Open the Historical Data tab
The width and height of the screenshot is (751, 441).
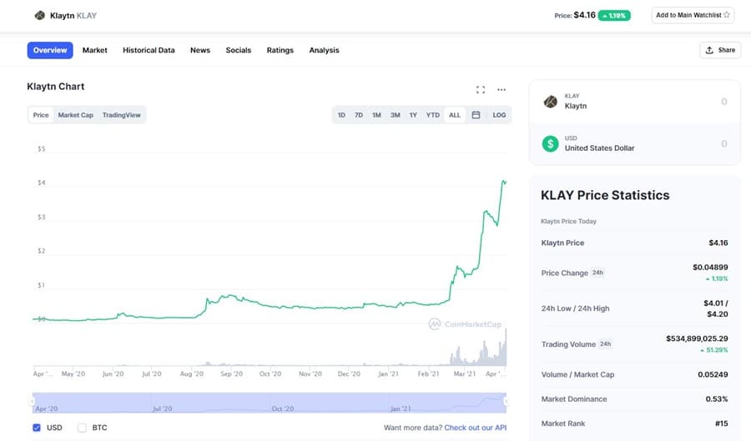click(149, 50)
